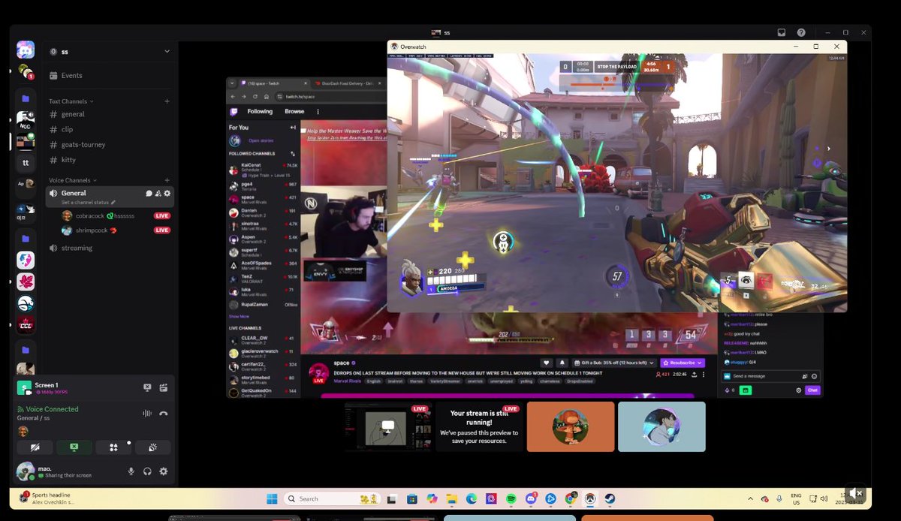The width and height of the screenshot is (901, 521).
Task: Open Twitch chat settings gear
Action: click(x=799, y=390)
